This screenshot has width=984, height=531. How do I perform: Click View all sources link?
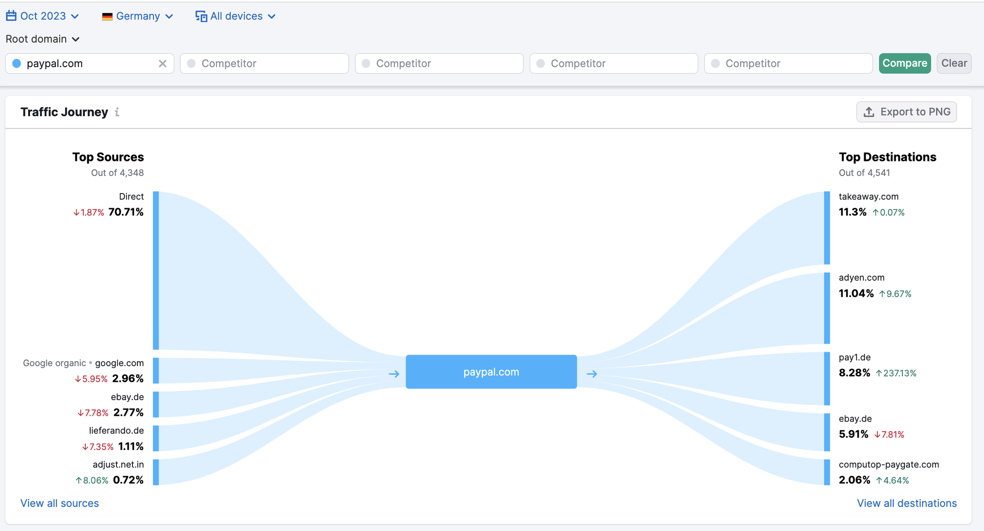[59, 503]
